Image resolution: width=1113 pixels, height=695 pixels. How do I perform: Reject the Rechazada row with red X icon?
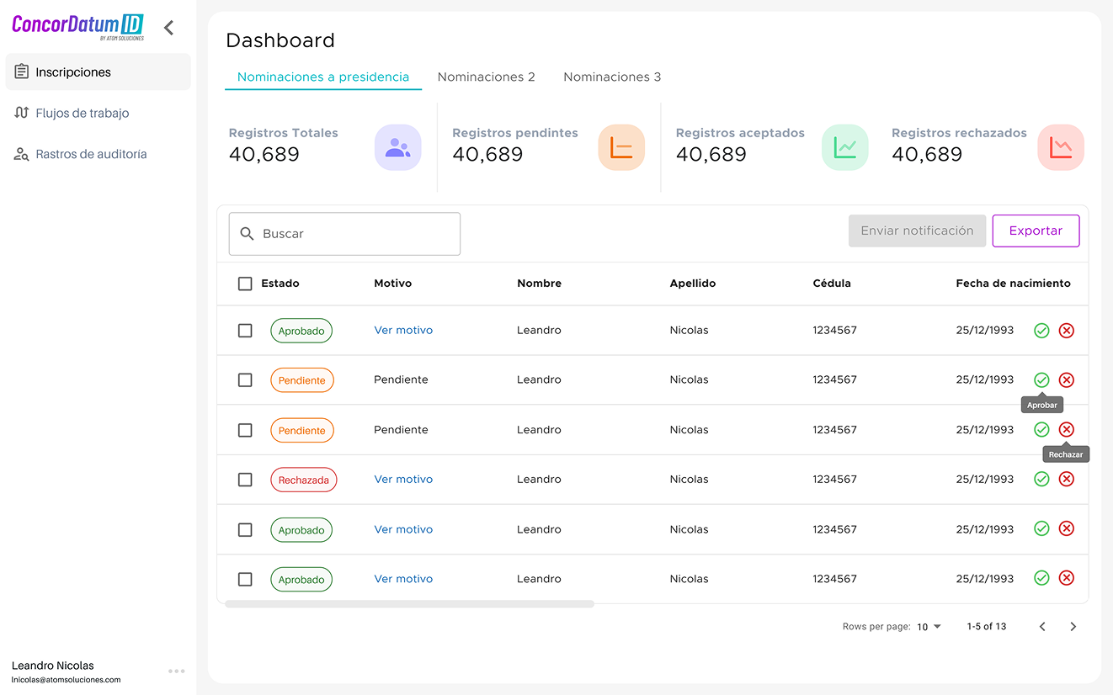click(x=1066, y=479)
